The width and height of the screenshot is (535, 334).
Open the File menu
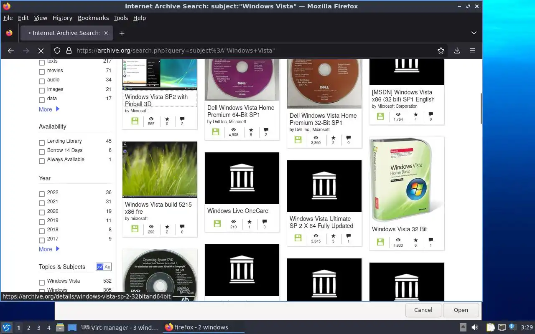(x=8, y=18)
